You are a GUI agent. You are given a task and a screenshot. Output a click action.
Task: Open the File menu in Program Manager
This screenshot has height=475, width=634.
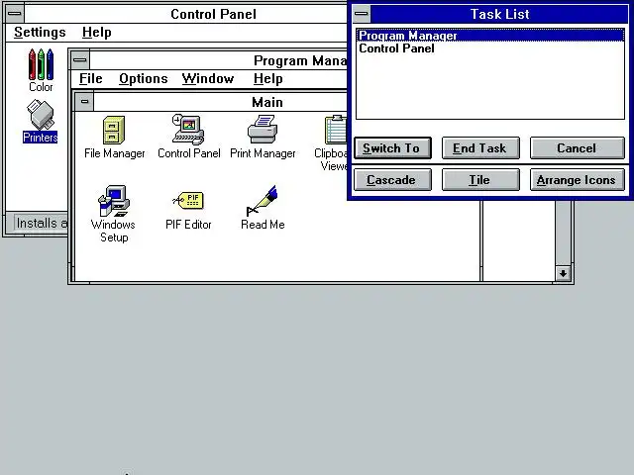[x=90, y=78]
